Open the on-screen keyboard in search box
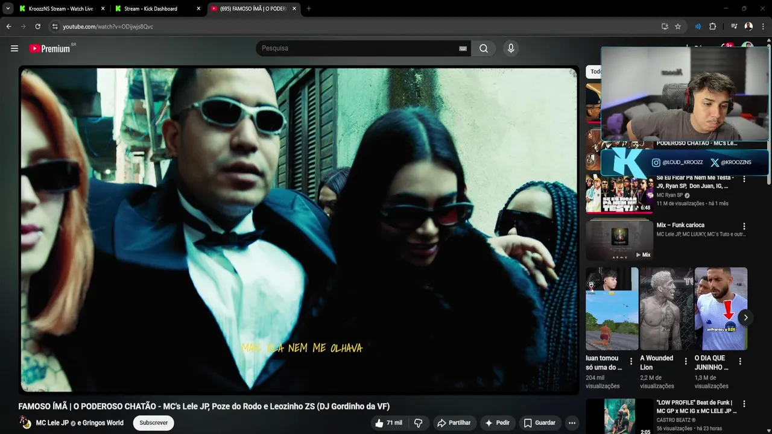Image resolution: width=772 pixels, height=434 pixels. (x=463, y=48)
